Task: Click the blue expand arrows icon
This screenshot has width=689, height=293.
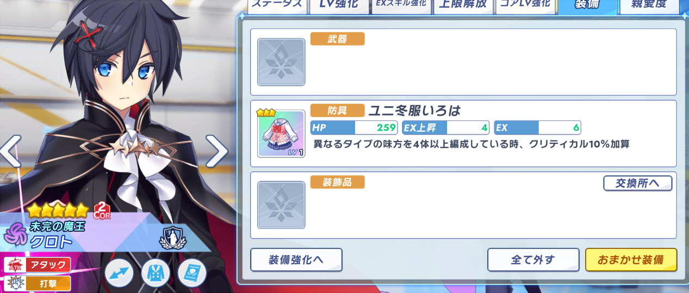Action: (119, 273)
